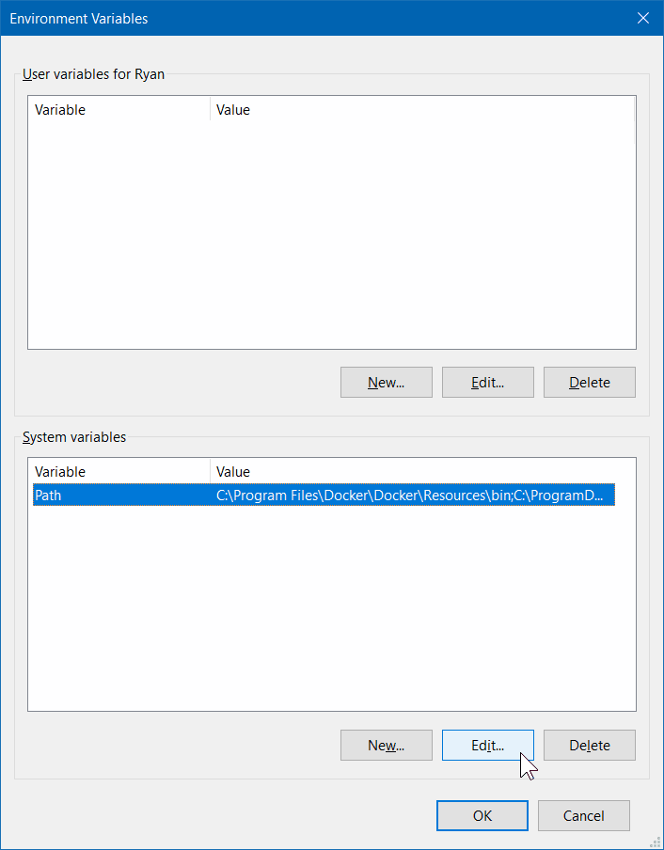Click Value column header in System variables
Image resolution: width=664 pixels, height=850 pixels.
233,472
